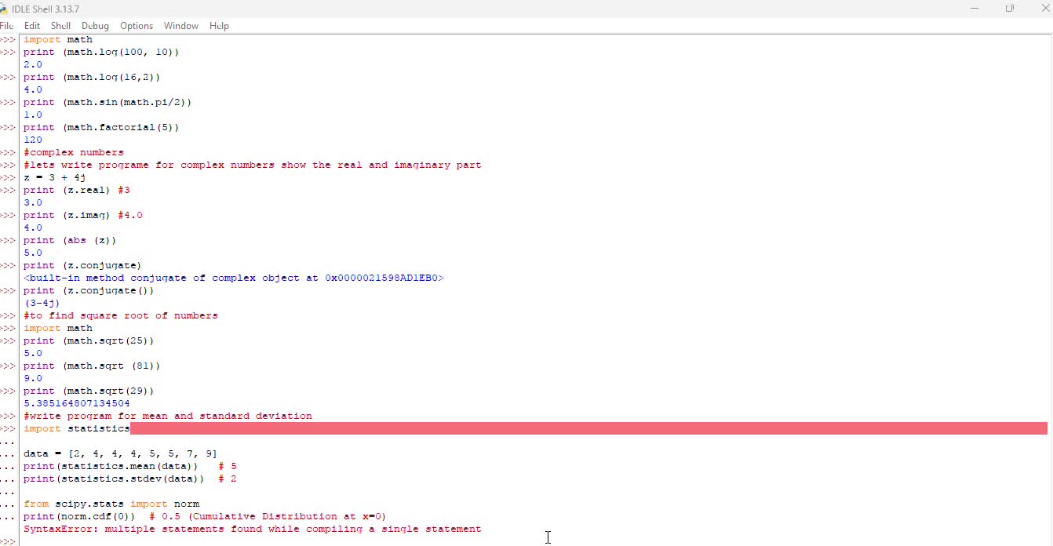Click the red highlighted import statistics line
1053x546 pixels.
tap(77, 428)
